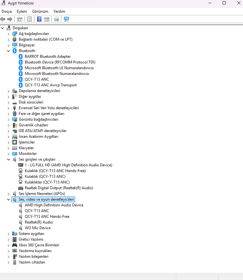Click the Bilgisayar computer icon
The width and height of the screenshot is (243, 280).
(x=15, y=45)
